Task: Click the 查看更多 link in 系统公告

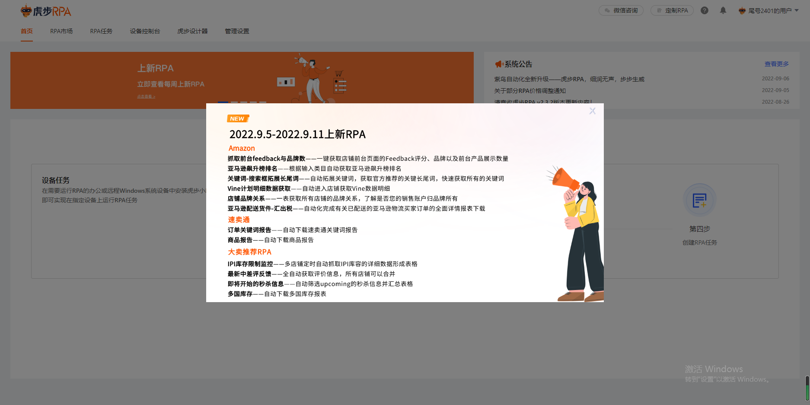Action: click(777, 64)
